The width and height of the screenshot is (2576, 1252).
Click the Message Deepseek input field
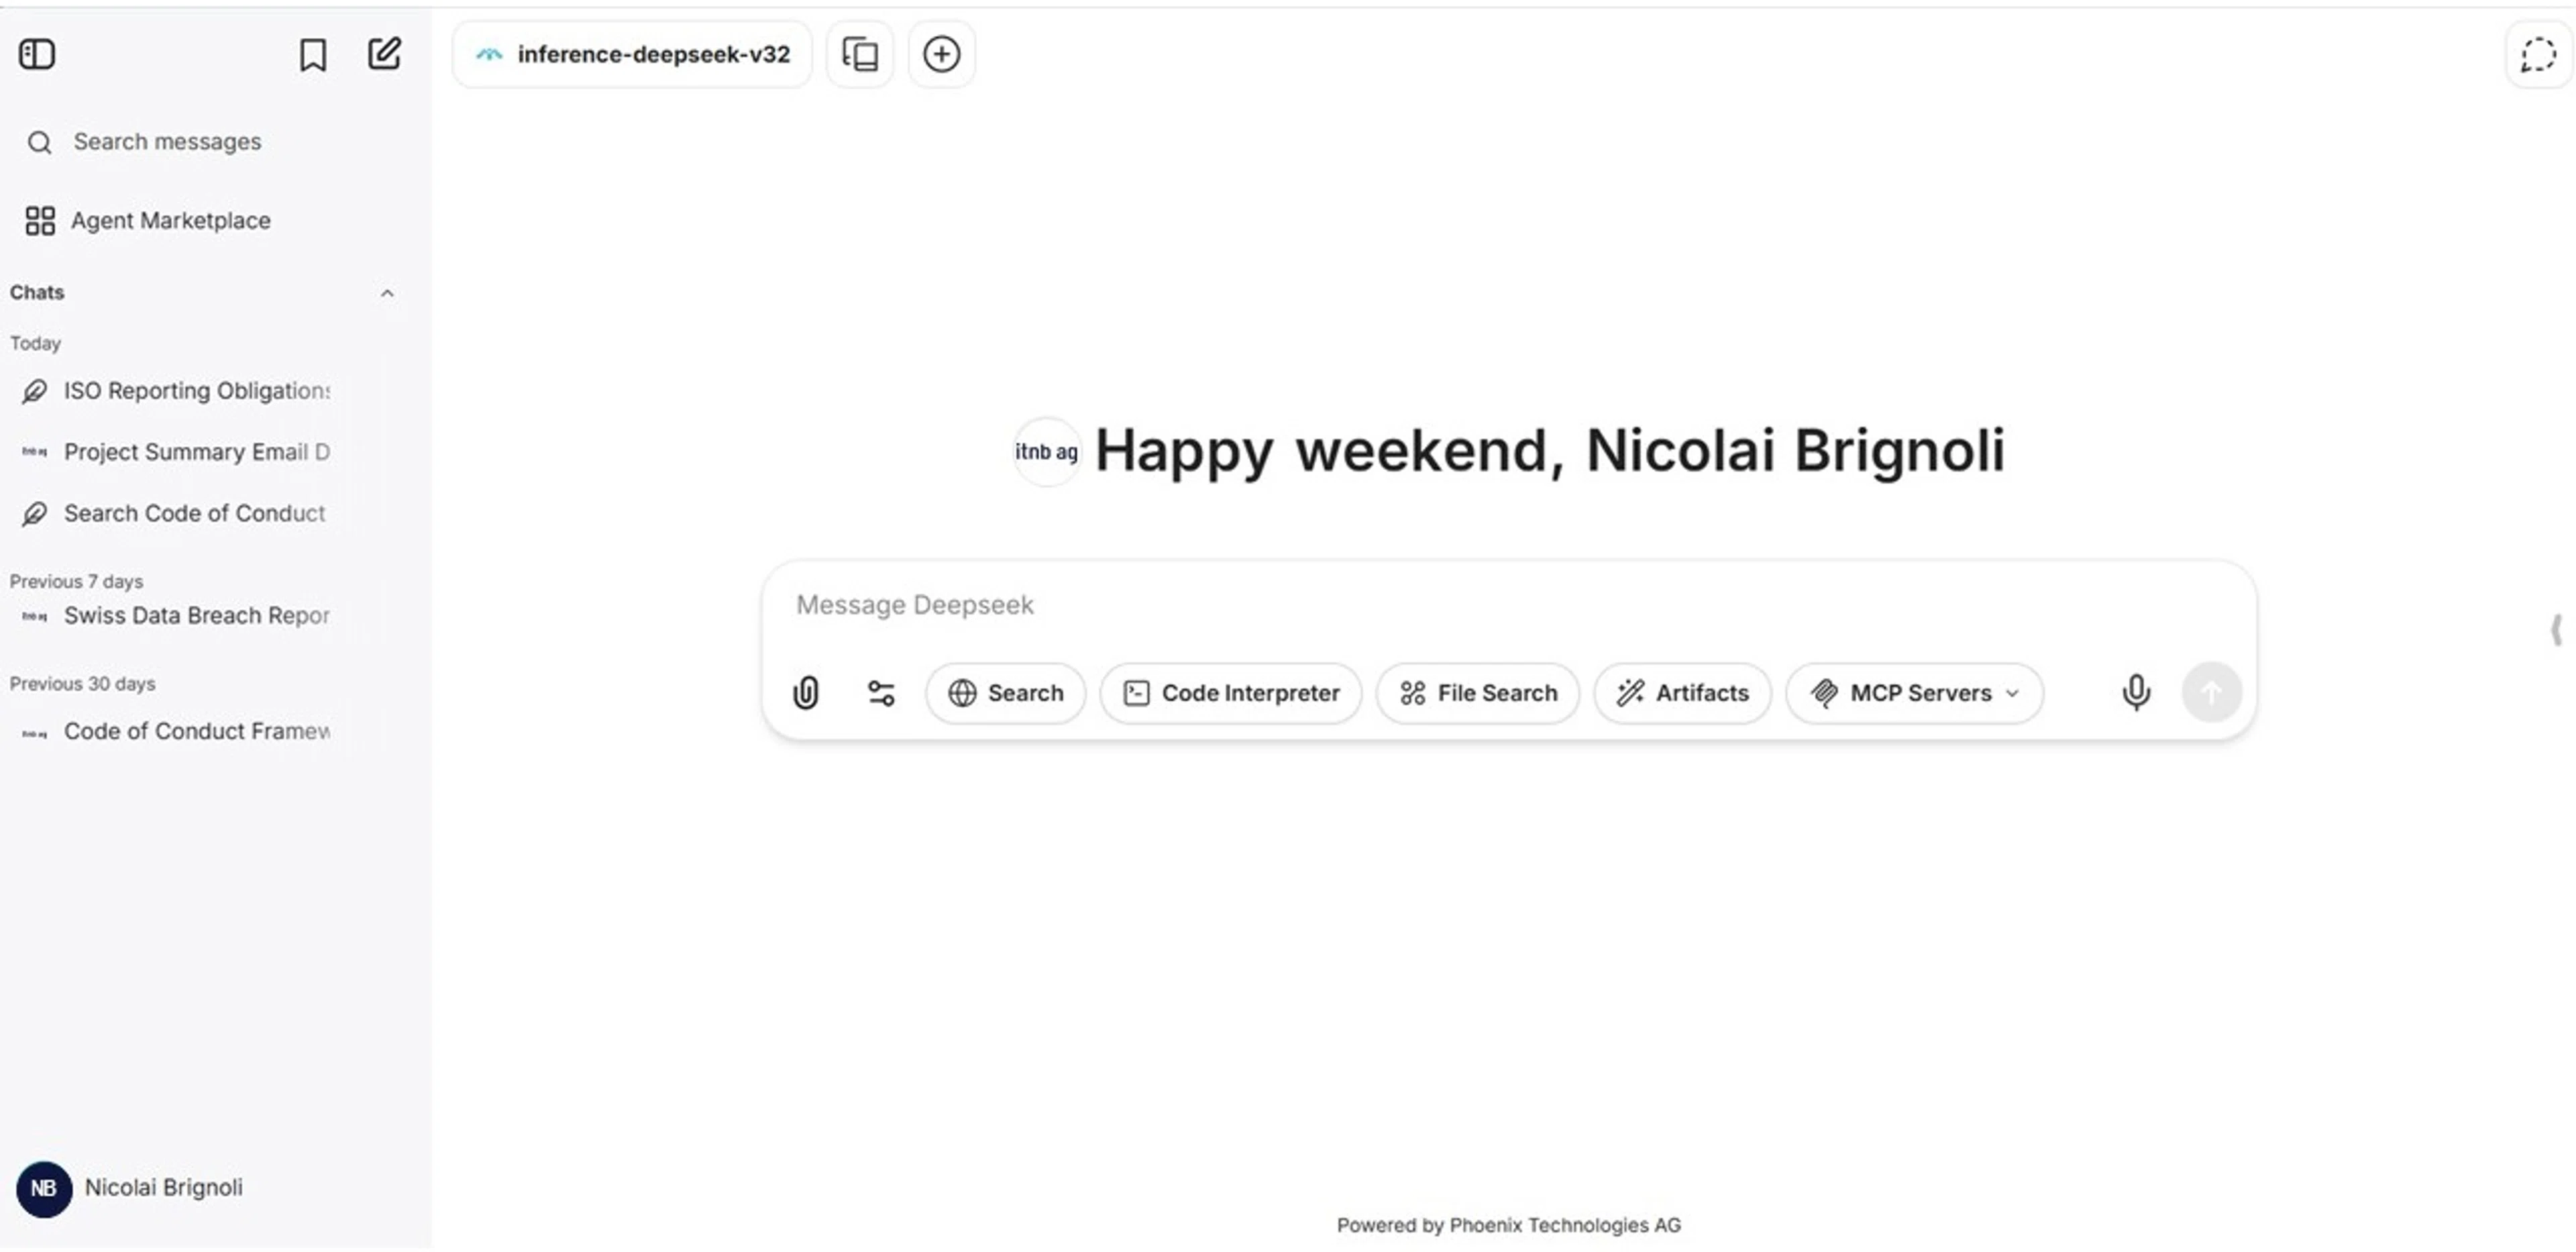(1400, 605)
